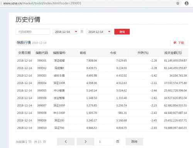The image size is (193, 148).
Task: Focus the 代码或简称 search field
Action: (x=33, y=32)
